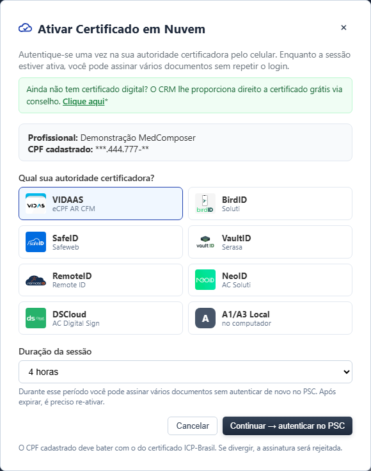Click the cloud checkmark icon in title
This screenshot has height=471, width=371.
(x=25, y=28)
